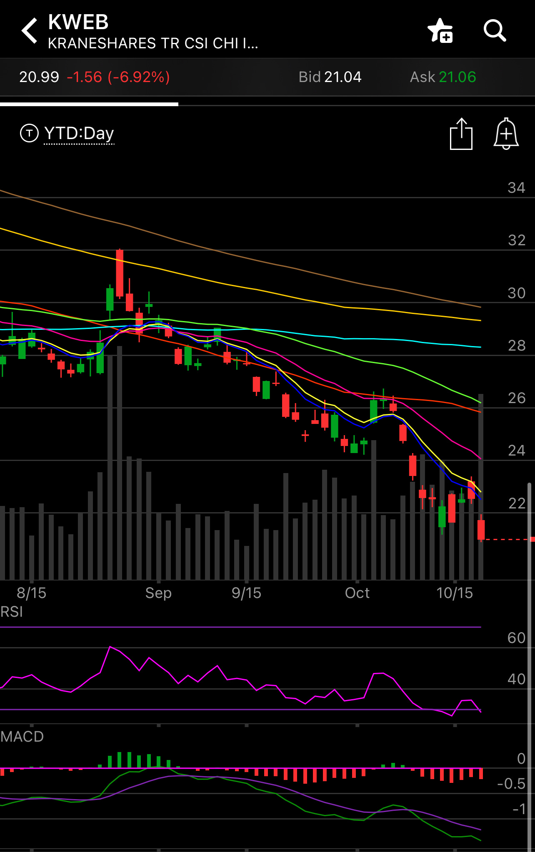Tap the RSI 40 level label
Screen dimensions: 535x852
[x=516, y=679]
